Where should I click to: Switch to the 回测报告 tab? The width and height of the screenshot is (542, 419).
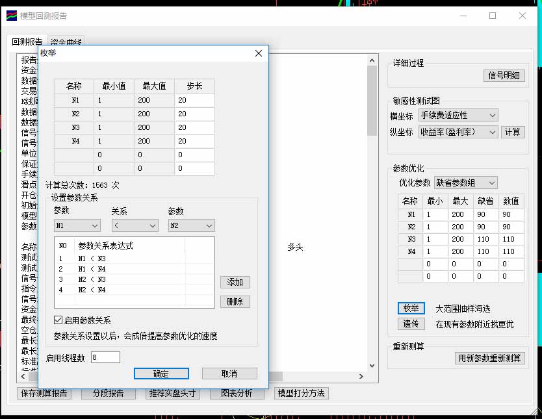[27, 42]
